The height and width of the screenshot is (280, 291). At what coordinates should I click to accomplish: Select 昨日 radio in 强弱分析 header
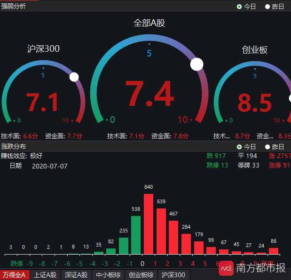[x=267, y=7]
